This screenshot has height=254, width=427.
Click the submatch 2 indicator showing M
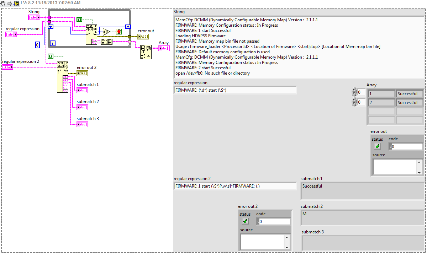(363, 217)
